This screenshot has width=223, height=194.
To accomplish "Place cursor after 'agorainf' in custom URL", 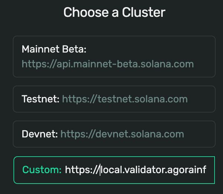I will click(206, 170).
